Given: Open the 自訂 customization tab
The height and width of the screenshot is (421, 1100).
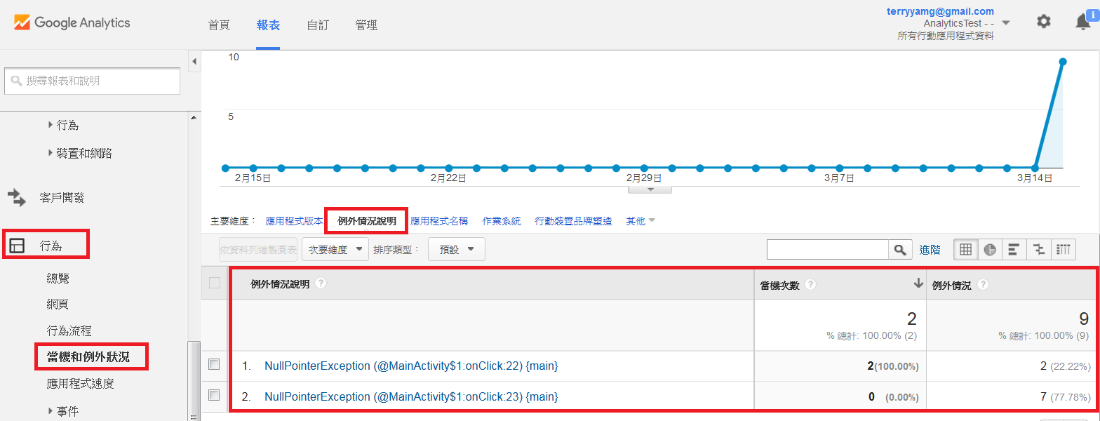Looking at the screenshot, I should pyautogui.click(x=318, y=25).
